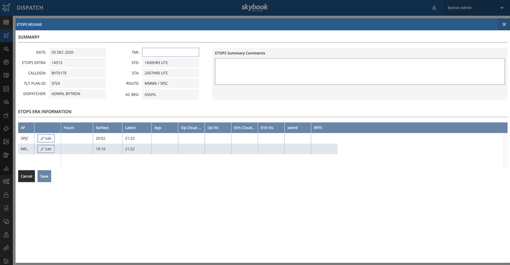Click the RFFS column header
This screenshot has height=265, width=510.
(324, 128)
